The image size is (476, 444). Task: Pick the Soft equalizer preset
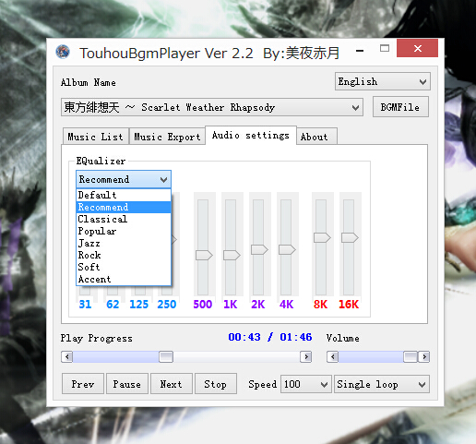point(124,267)
